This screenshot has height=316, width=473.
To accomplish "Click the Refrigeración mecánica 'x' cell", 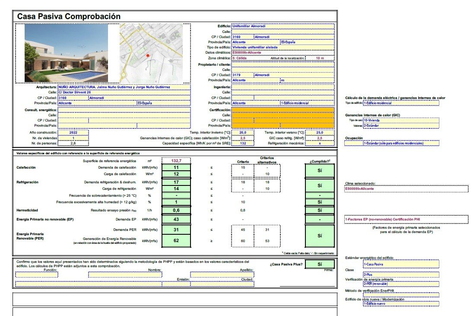I will pyautogui.click(x=320, y=144).
